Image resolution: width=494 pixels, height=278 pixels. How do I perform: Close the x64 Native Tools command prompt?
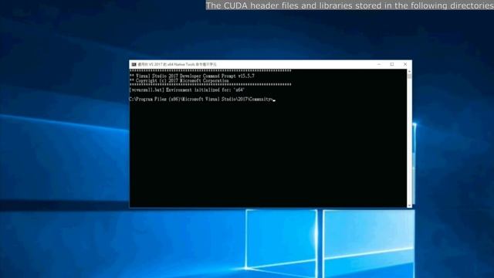pos(405,64)
